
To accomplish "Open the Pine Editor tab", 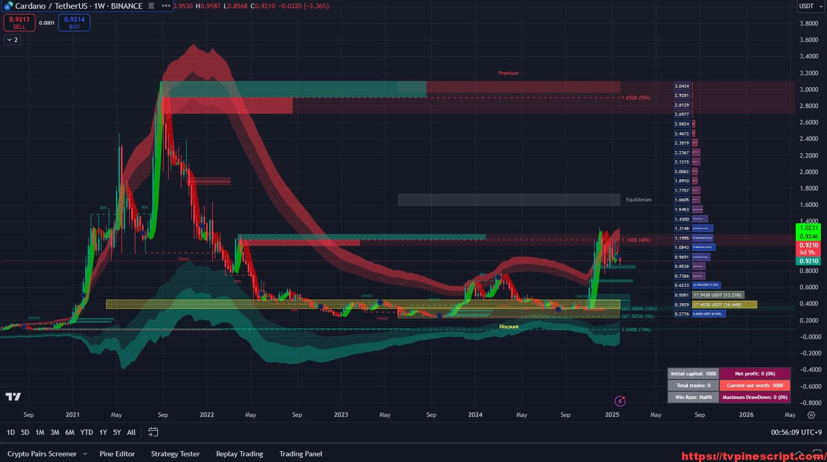I will point(117,454).
